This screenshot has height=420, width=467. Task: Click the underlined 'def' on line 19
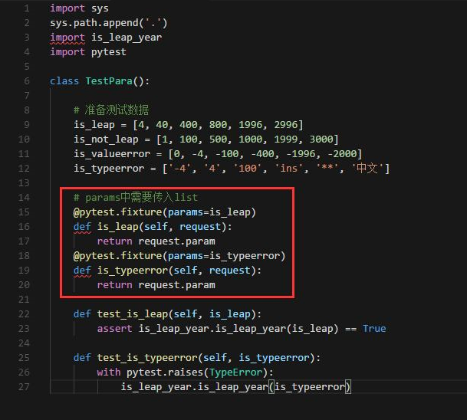pyautogui.click(x=82, y=271)
